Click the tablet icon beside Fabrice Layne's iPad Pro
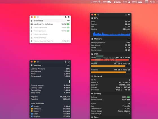This screenshot has width=158, height=119. [32, 41]
